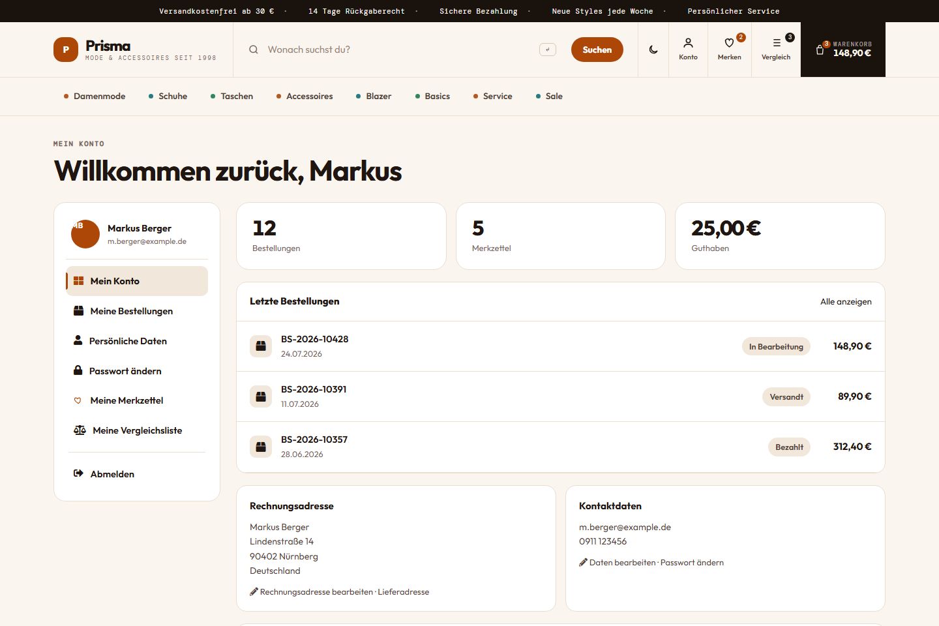Click the 'Alle anzeigen' link

(x=846, y=301)
